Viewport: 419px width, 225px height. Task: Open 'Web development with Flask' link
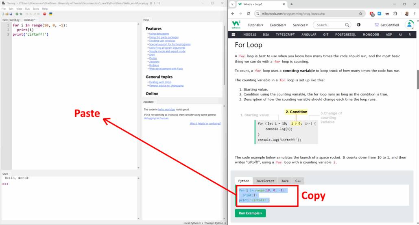click(x=166, y=69)
